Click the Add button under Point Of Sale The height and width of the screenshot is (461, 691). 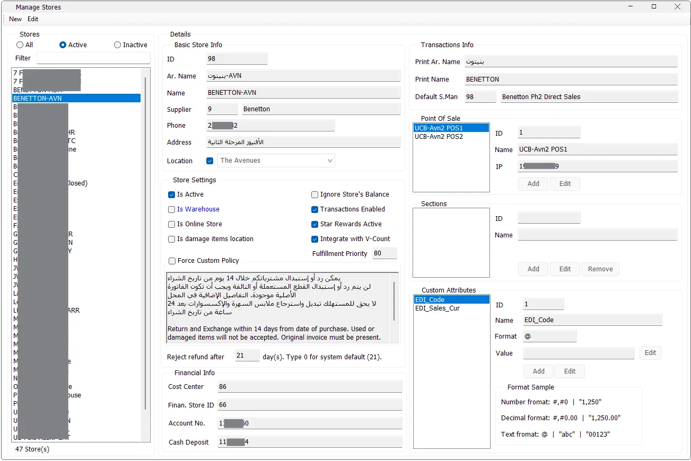click(x=533, y=184)
